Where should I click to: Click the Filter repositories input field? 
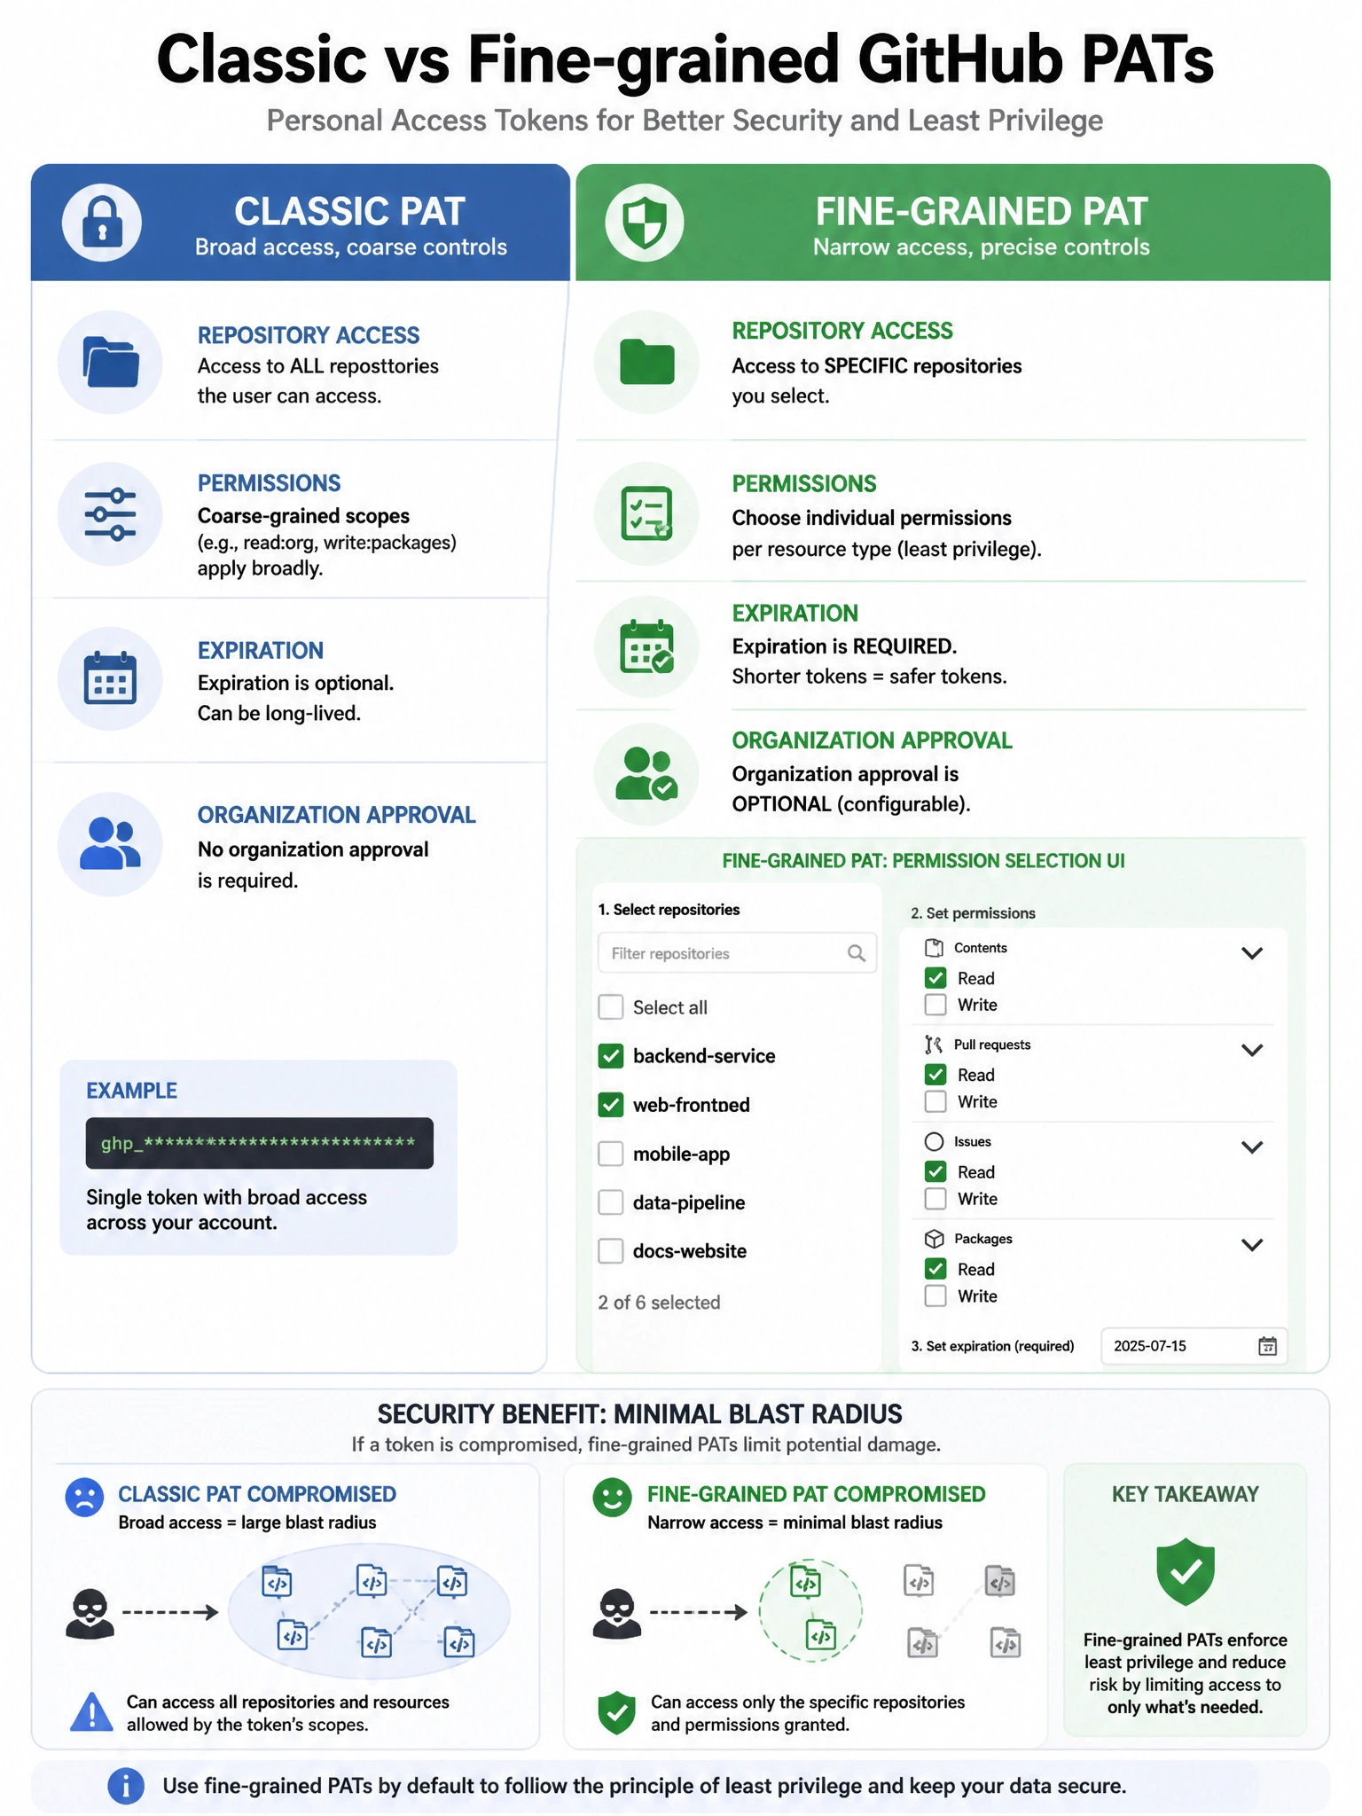pos(738,953)
